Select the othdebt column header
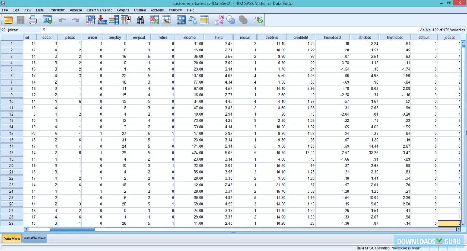467x251 pixels. pyautogui.click(x=364, y=37)
